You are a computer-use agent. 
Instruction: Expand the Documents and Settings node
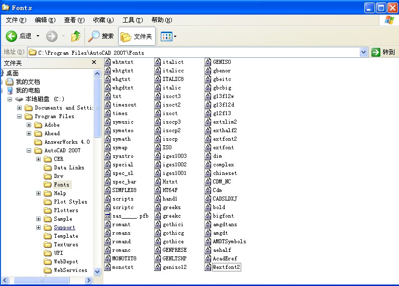19,108
